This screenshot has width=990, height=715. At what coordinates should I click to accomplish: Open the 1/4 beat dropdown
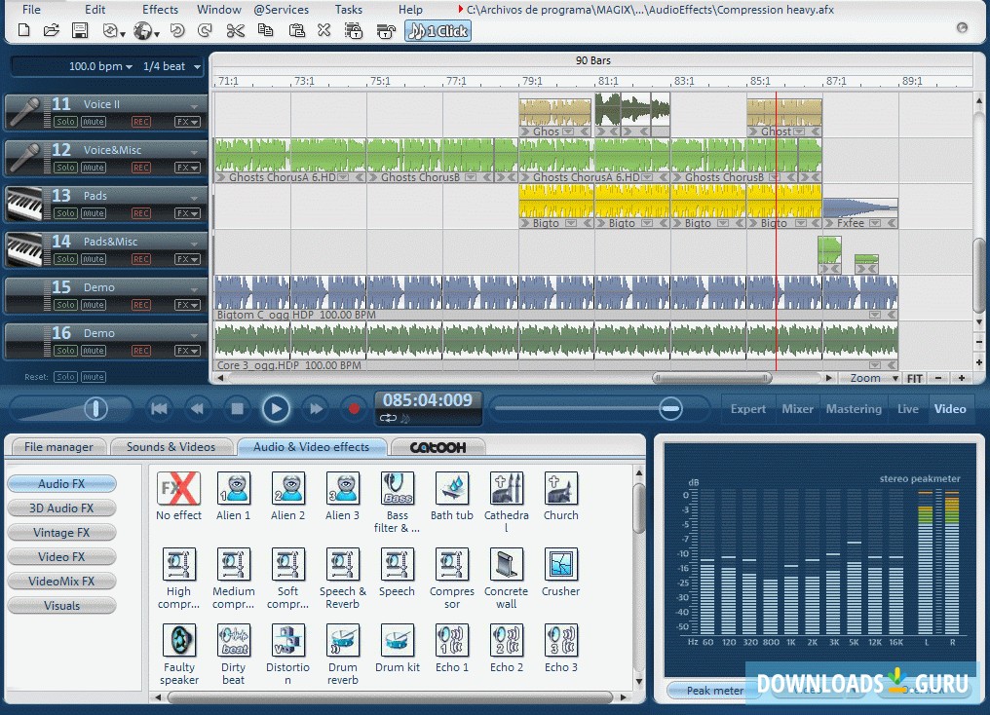click(x=173, y=66)
